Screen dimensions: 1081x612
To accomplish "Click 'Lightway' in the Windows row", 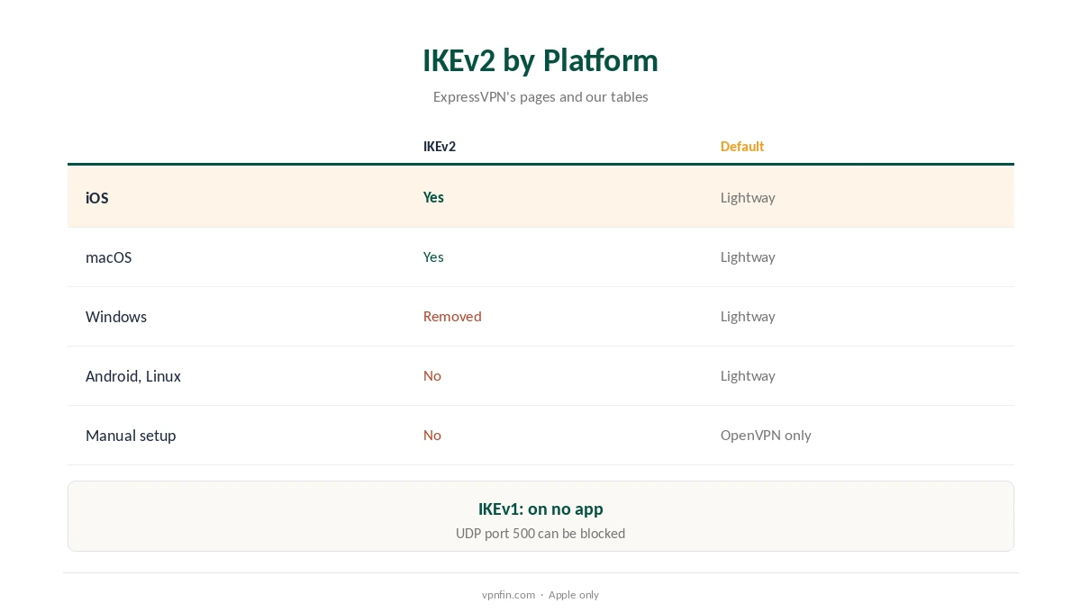I will pyautogui.click(x=748, y=316).
